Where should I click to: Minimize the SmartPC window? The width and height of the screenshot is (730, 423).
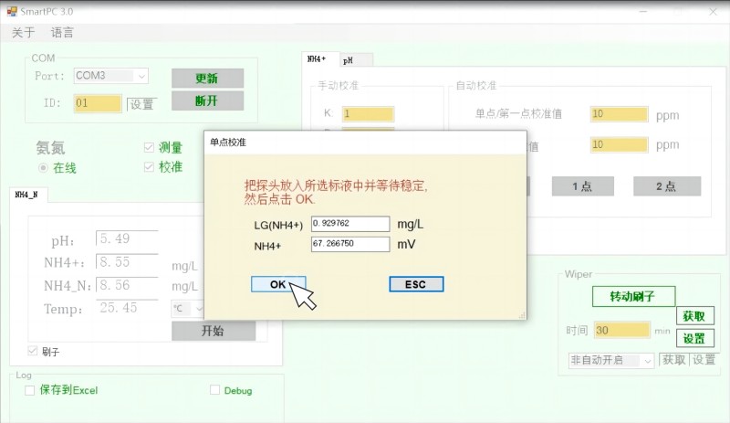pyautogui.click(x=643, y=12)
